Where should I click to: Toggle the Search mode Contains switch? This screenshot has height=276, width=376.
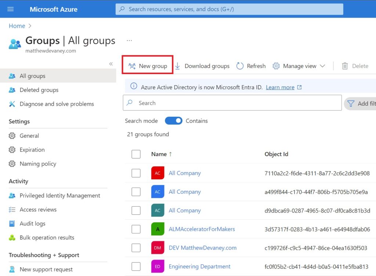click(173, 121)
